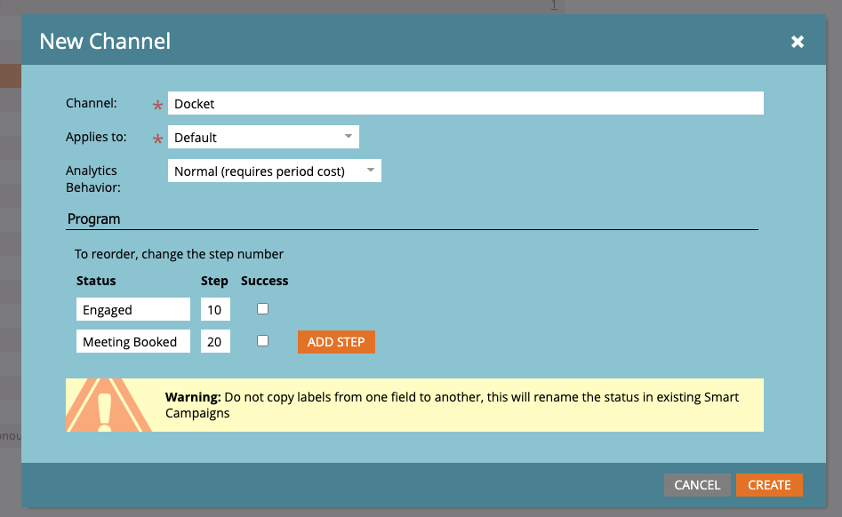Image resolution: width=842 pixels, height=517 pixels.
Task: Check Success for Meeting Booked status
Action: tap(262, 341)
